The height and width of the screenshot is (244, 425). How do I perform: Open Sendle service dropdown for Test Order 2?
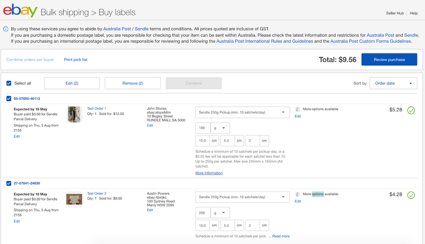coord(242,197)
